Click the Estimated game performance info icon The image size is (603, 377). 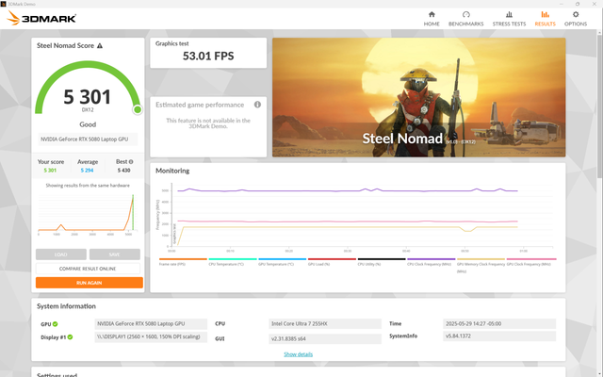pos(257,105)
